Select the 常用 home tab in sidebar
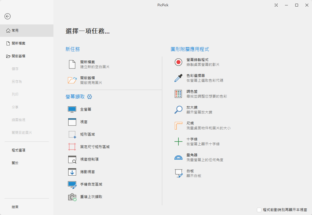312x215 pixels. [27, 31]
